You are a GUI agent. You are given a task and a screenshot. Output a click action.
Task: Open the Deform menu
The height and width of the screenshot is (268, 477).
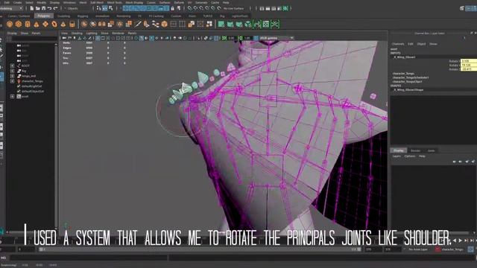pos(179,2)
